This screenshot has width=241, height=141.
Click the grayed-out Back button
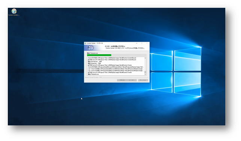[x=122, y=80]
